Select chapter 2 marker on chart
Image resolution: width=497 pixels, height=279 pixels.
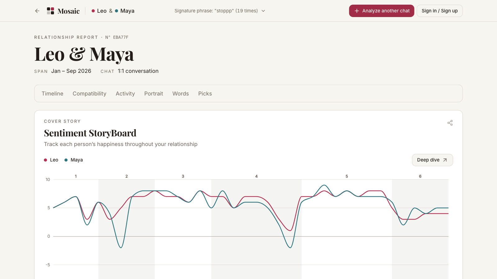(127, 176)
